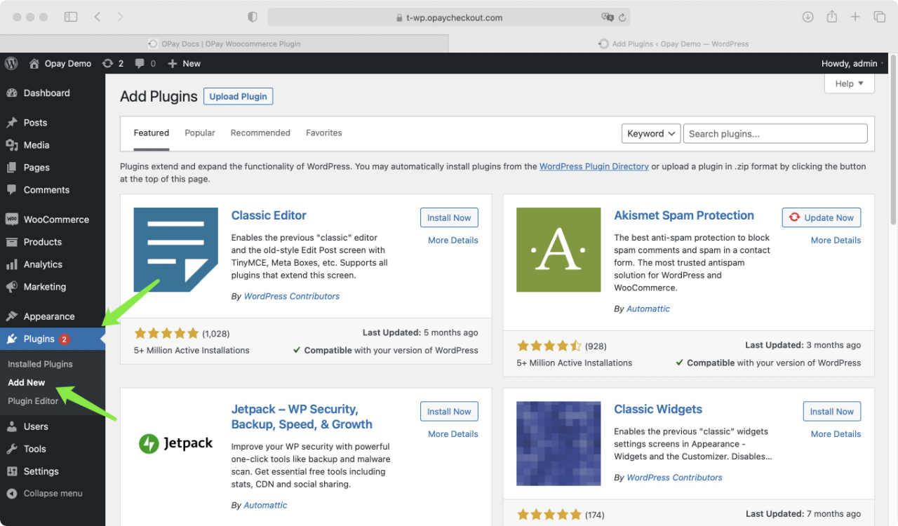Click the translate icon in address bar

coord(608,18)
